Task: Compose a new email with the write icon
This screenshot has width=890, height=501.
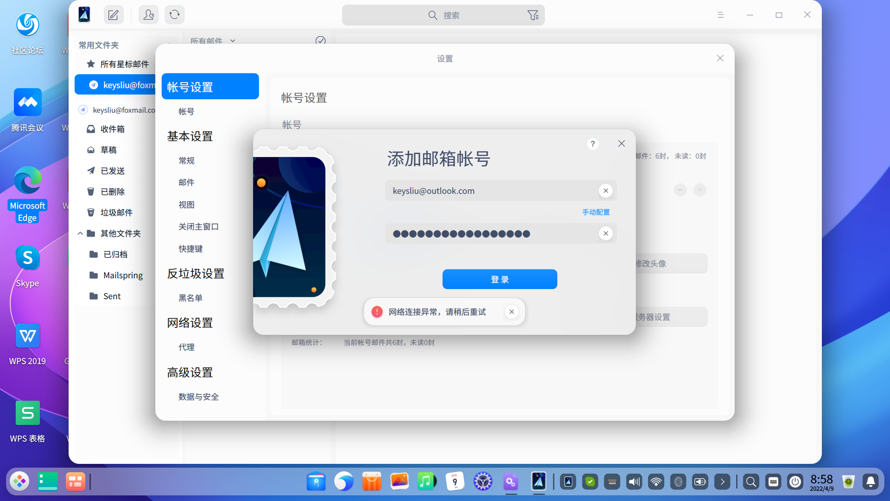Action: tap(113, 14)
